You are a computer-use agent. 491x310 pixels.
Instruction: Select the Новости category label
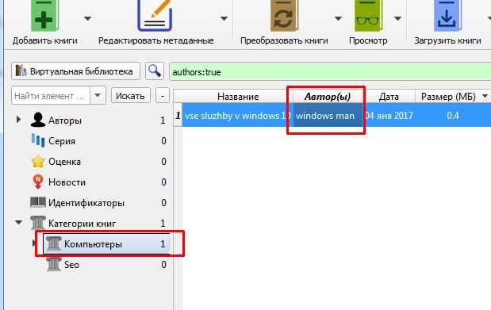(x=67, y=182)
